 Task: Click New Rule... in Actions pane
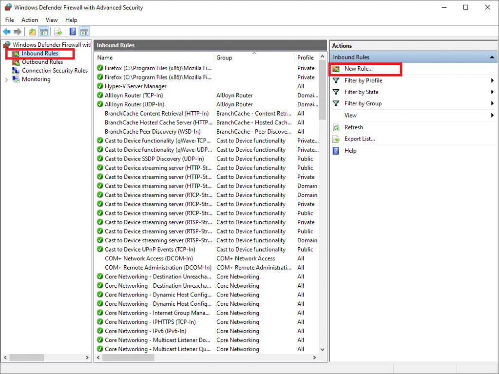[x=358, y=69]
